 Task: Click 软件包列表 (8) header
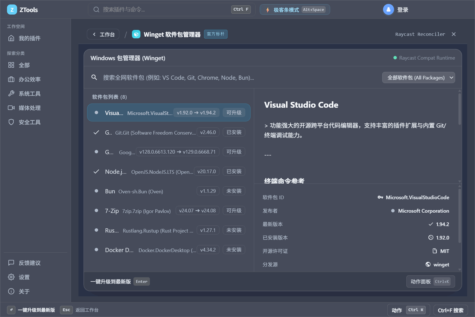109,97
